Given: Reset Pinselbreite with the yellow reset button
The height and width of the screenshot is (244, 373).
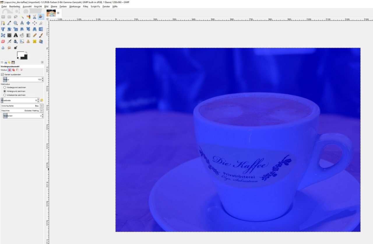Looking at the screenshot, I should (42, 100).
